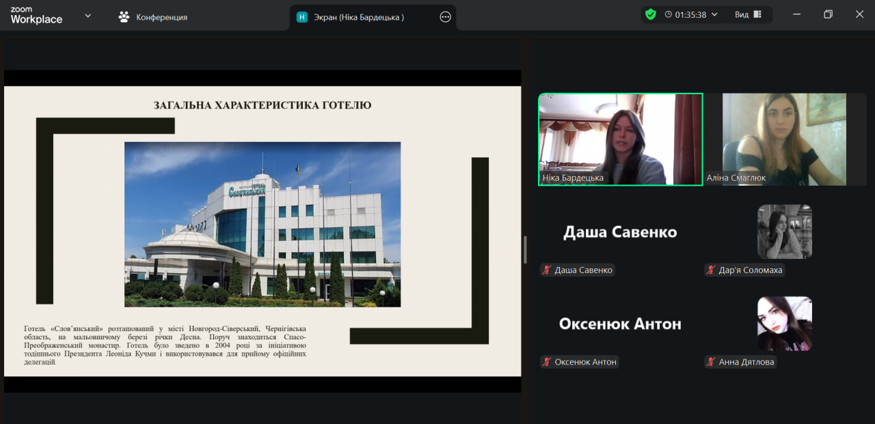
Task: Select Ніка Бардецька's video tile
Action: [620, 139]
